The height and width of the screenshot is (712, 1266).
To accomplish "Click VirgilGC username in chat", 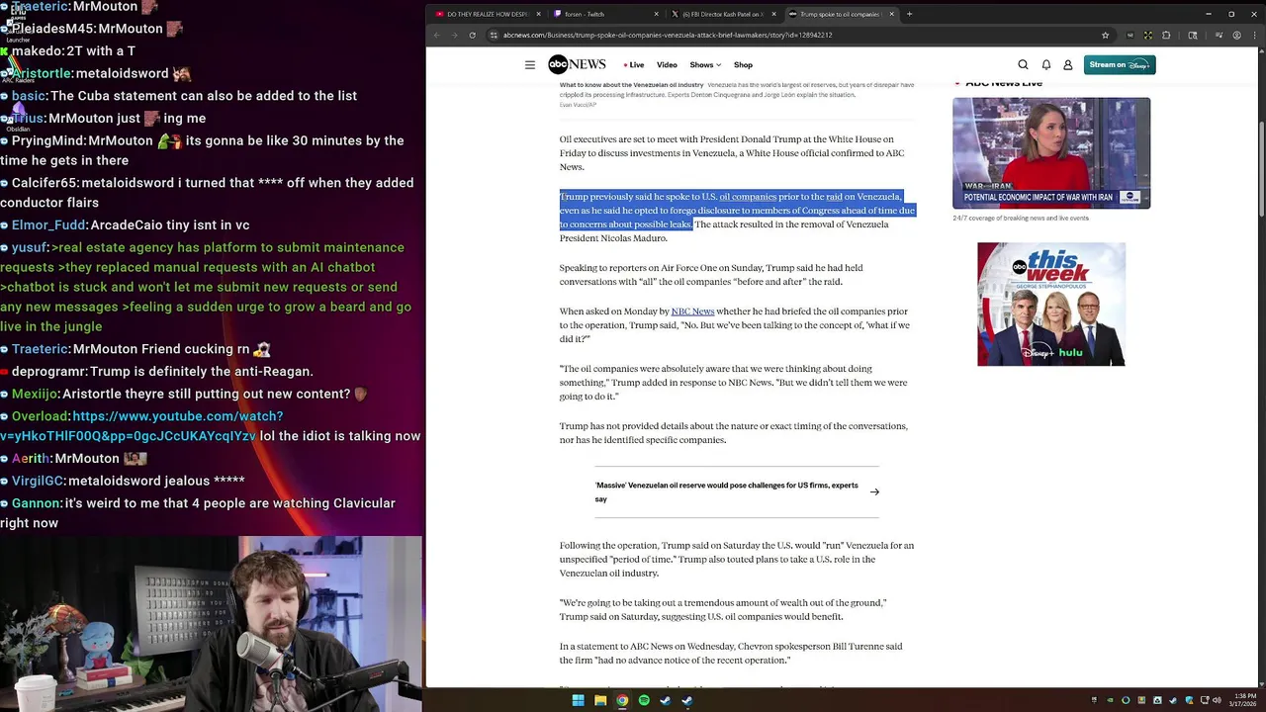I will 38,481.
